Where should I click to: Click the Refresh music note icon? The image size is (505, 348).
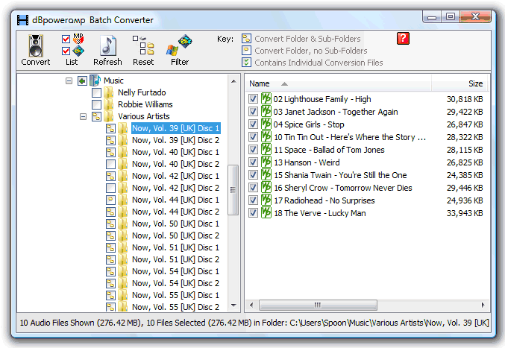107,46
